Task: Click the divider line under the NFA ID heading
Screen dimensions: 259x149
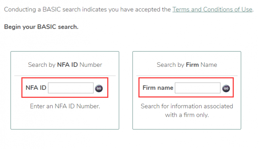Action: [65, 76]
